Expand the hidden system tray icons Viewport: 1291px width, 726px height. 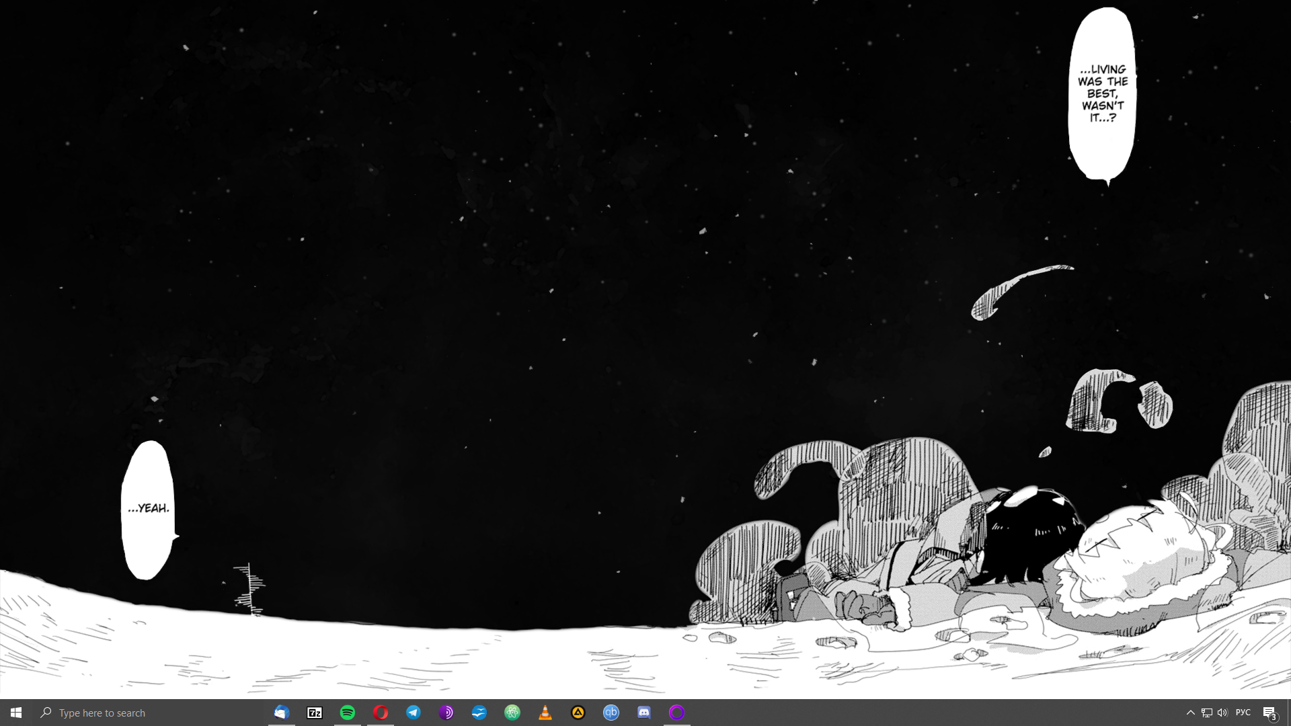[1191, 713]
